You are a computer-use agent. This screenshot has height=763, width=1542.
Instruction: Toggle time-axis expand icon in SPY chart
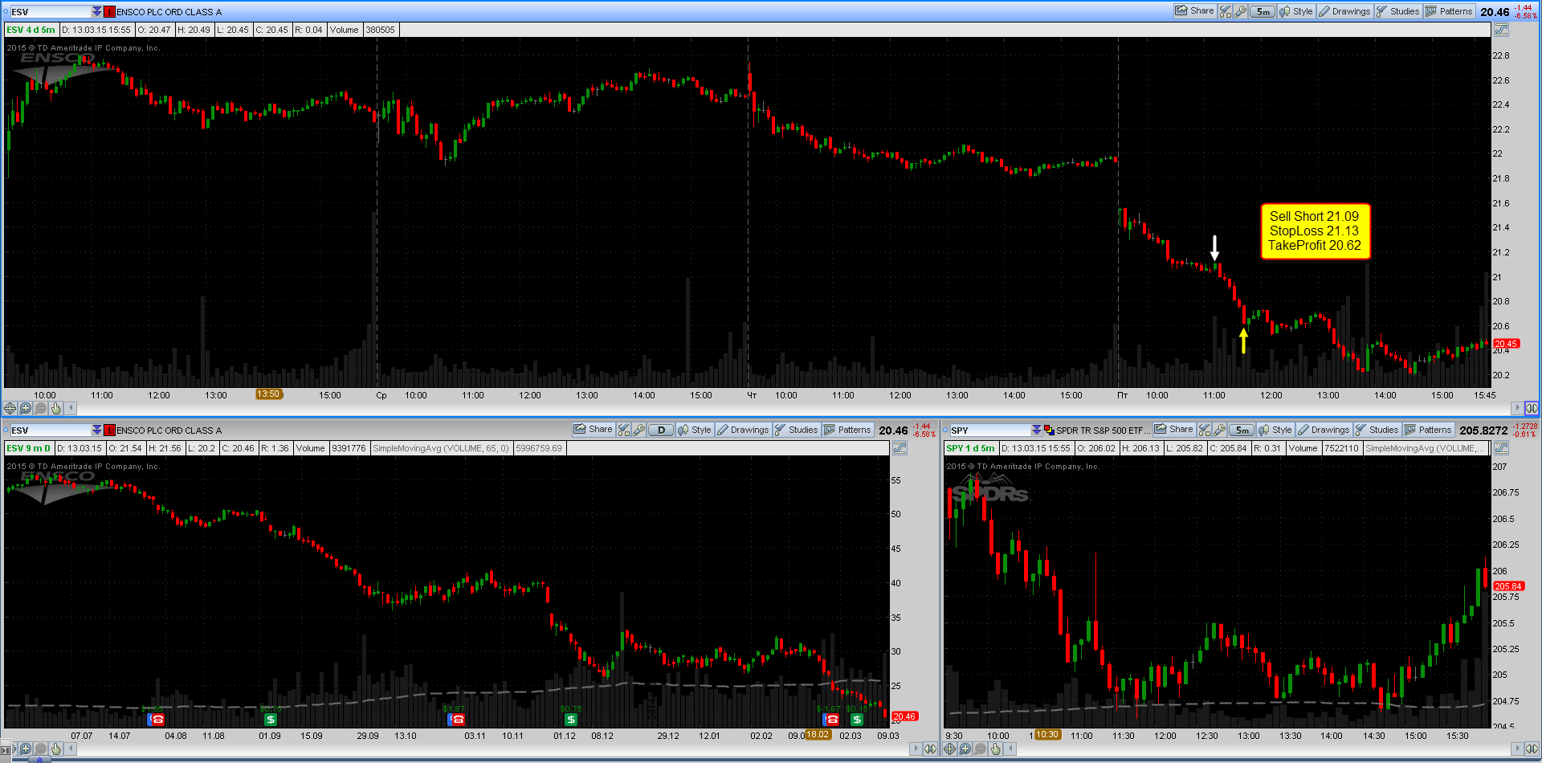click(1532, 749)
